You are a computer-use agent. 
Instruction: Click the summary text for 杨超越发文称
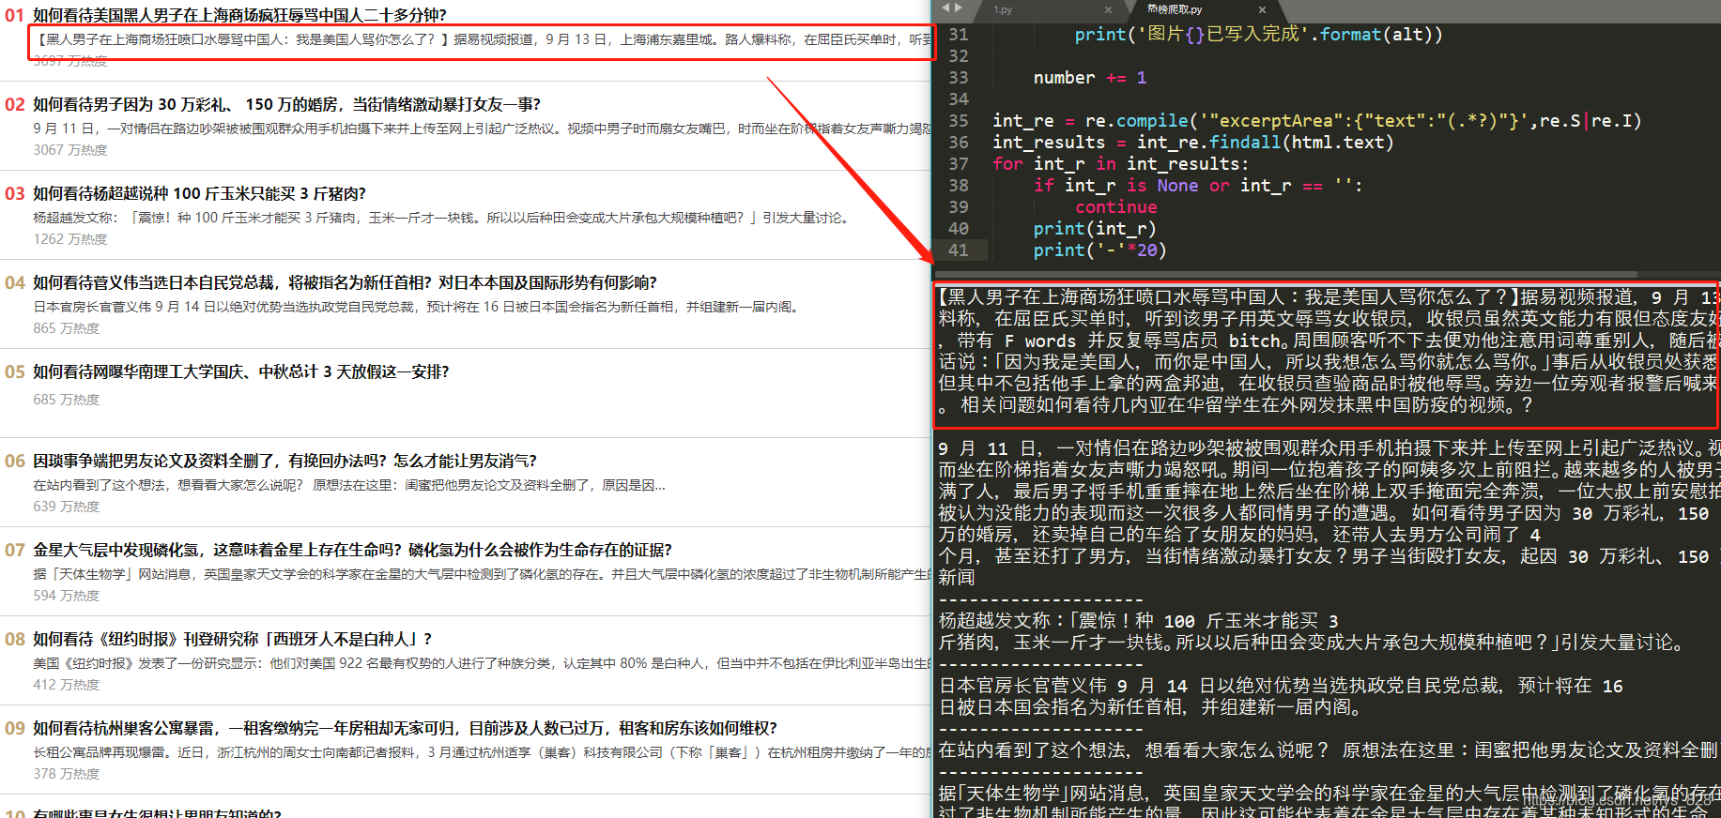coord(441,218)
